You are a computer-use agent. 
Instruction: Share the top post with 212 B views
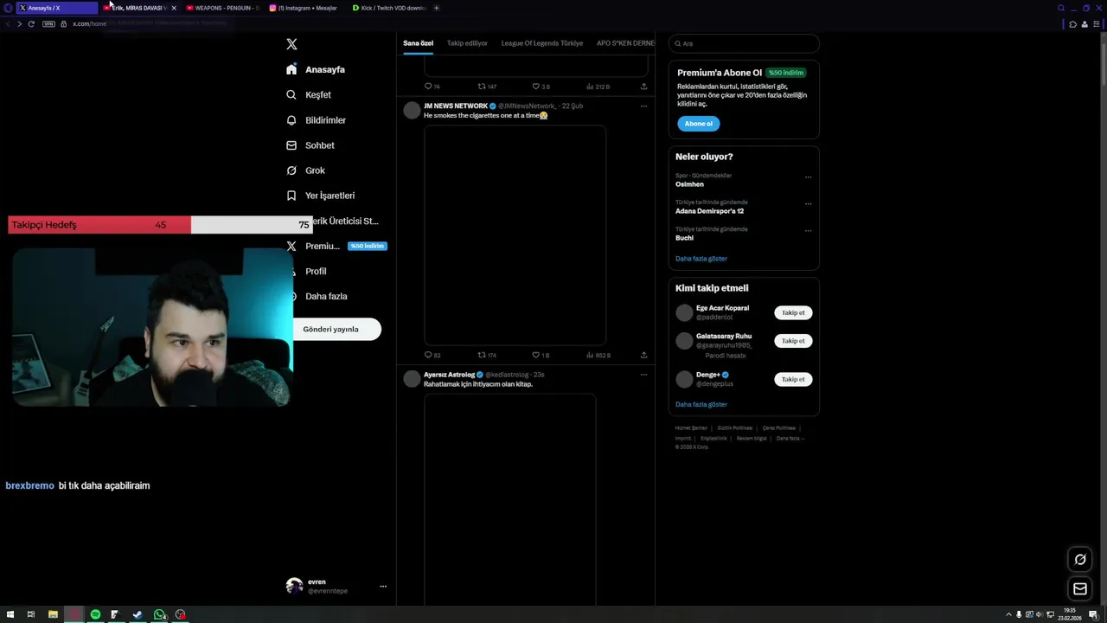[x=643, y=87]
